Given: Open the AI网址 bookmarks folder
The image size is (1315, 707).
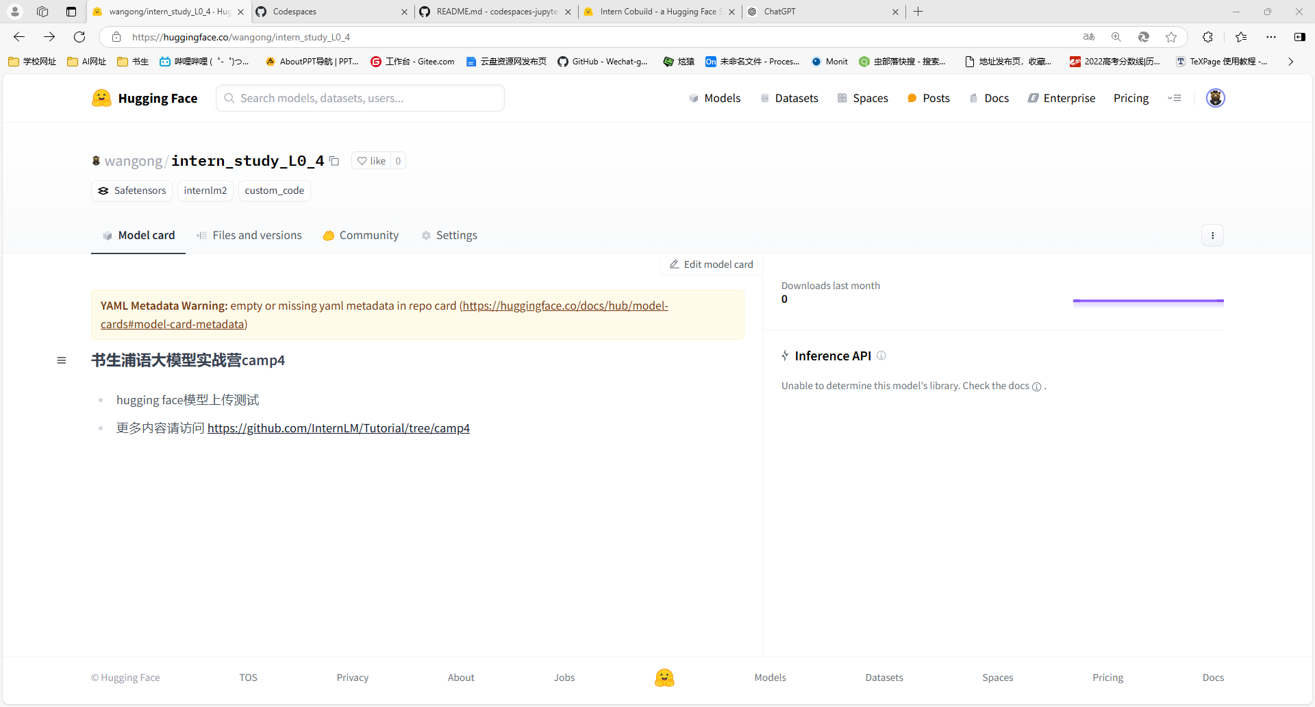Looking at the screenshot, I should 86,62.
